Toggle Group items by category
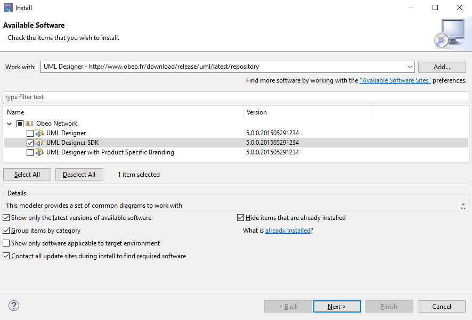Screen dimensions: 472x320 point(6,230)
